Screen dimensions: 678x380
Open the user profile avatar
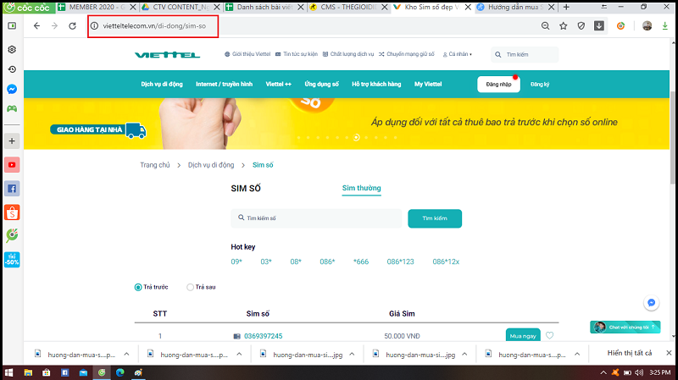[x=647, y=26]
